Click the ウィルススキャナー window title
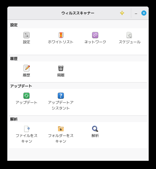 tap(78, 13)
